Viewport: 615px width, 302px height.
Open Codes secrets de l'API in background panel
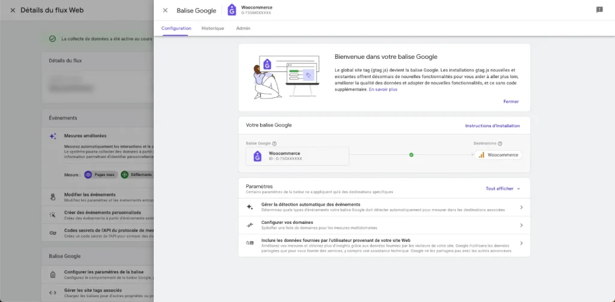coord(98,232)
